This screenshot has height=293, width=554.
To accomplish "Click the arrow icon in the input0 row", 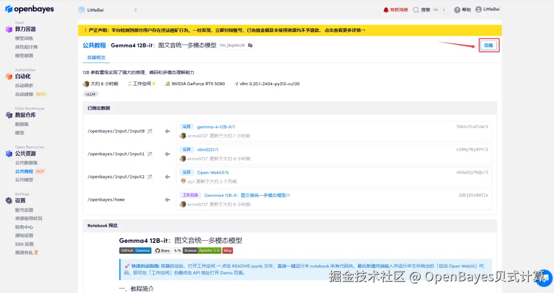I will 167,131.
